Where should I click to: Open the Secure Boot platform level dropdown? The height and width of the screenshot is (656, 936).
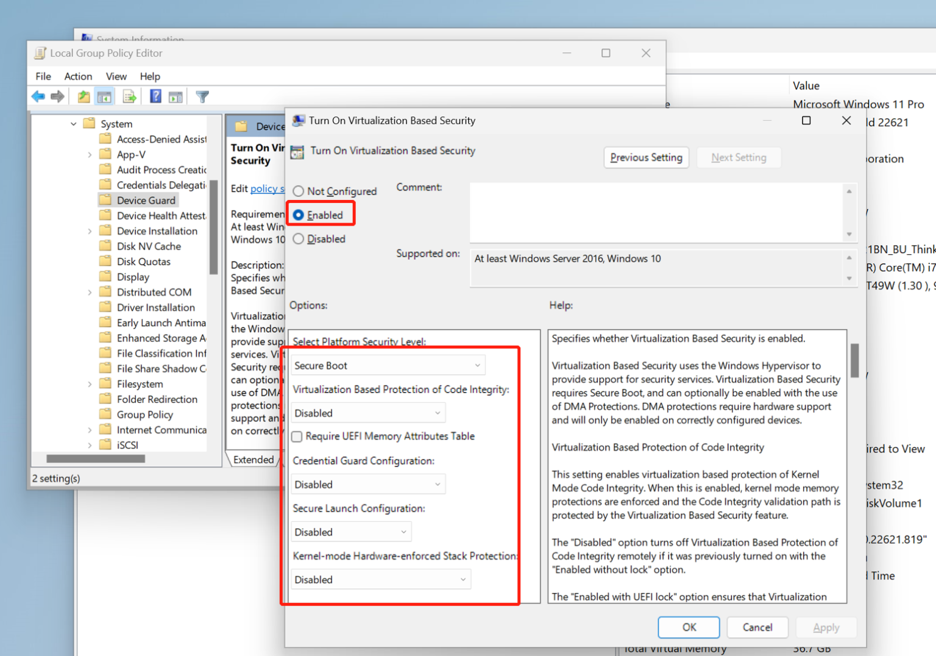[388, 365]
